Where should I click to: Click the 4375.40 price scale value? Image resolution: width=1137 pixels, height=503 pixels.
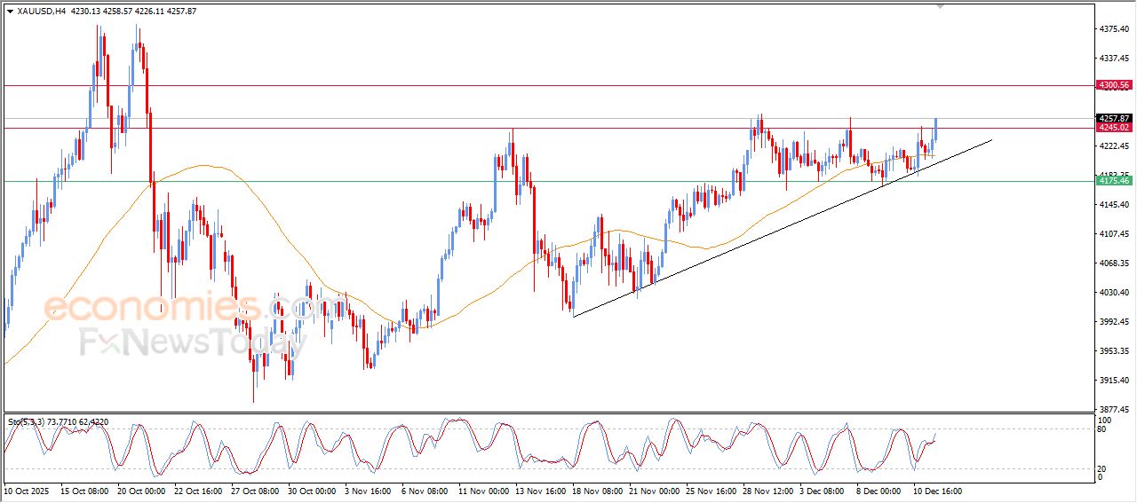pos(1113,29)
